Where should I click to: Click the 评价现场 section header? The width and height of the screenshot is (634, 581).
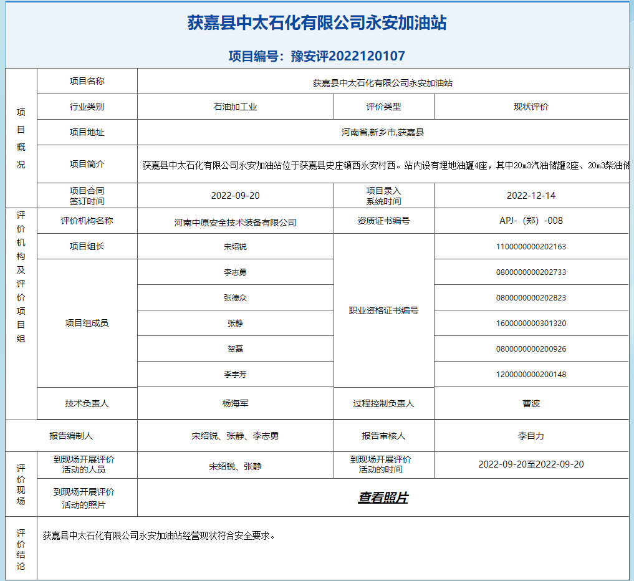(x=21, y=484)
